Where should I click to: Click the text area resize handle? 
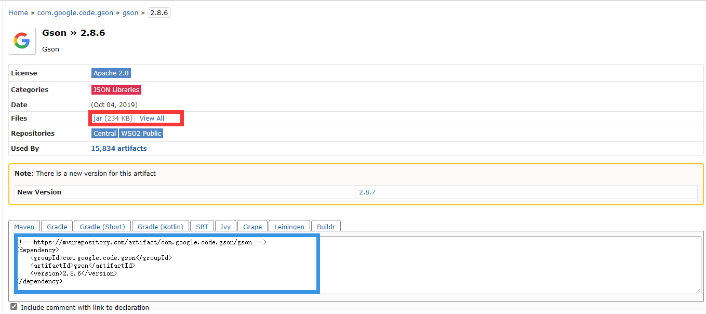pos(698,291)
